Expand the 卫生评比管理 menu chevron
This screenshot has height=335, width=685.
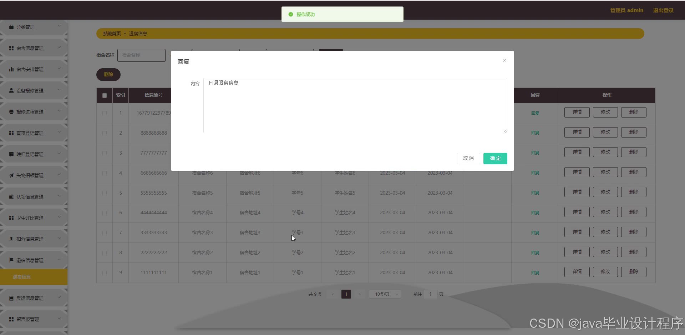click(59, 217)
